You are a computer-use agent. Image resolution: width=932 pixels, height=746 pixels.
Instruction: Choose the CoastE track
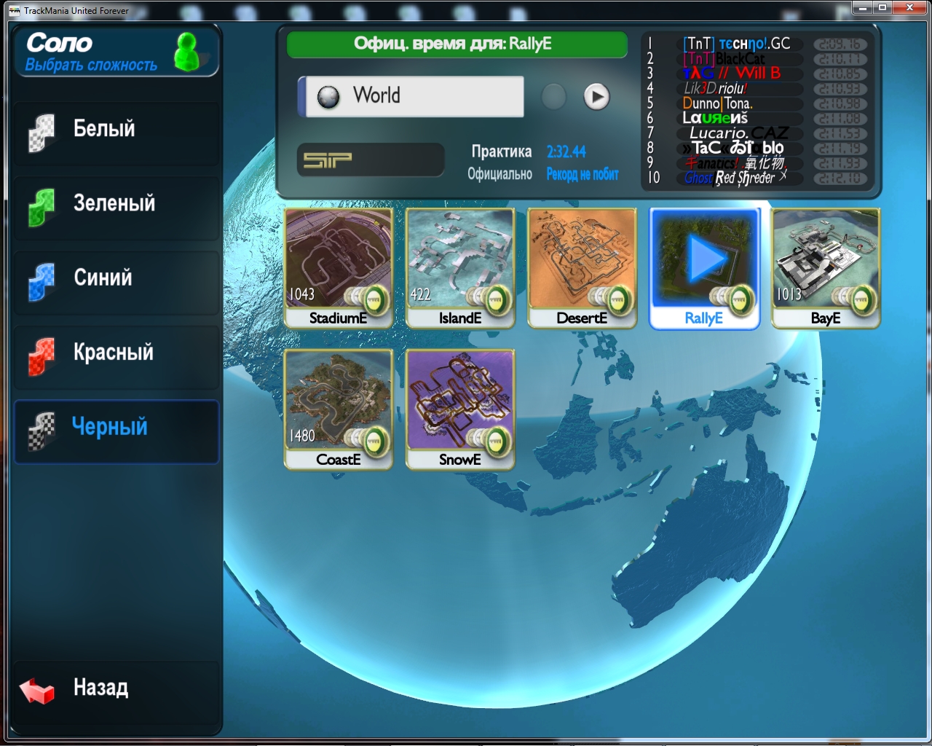(x=338, y=408)
